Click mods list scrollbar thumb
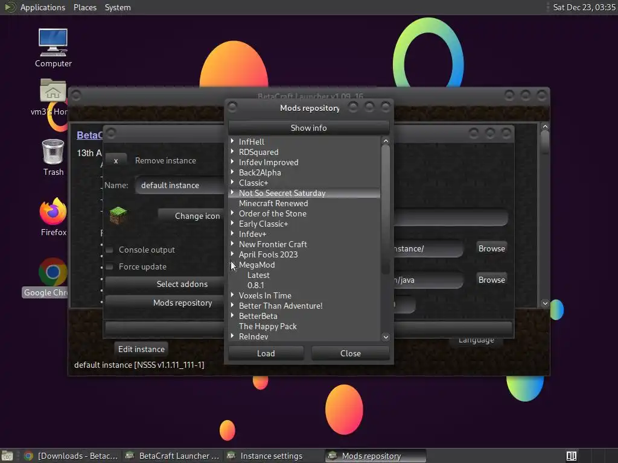This screenshot has width=618, height=463. (x=386, y=210)
